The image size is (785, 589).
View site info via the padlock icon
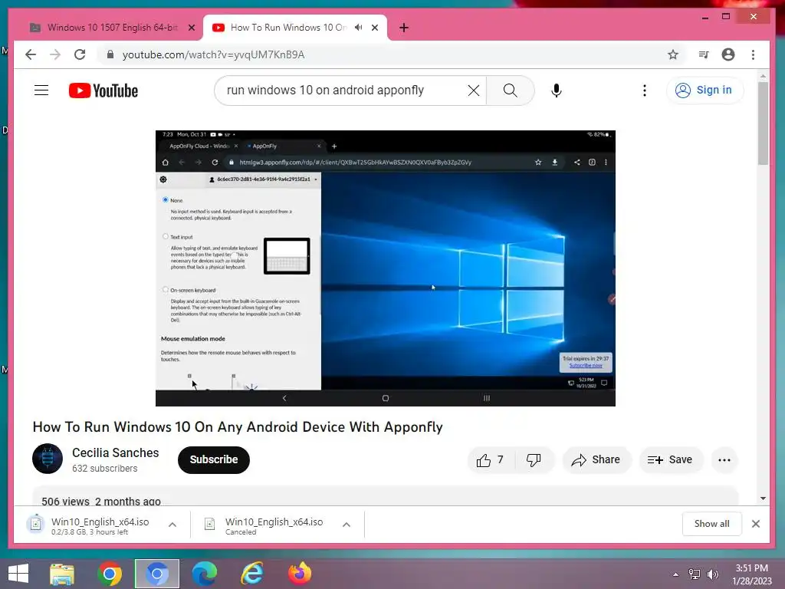click(110, 54)
